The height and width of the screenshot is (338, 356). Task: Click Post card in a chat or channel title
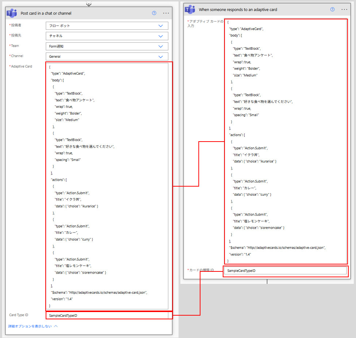point(46,13)
